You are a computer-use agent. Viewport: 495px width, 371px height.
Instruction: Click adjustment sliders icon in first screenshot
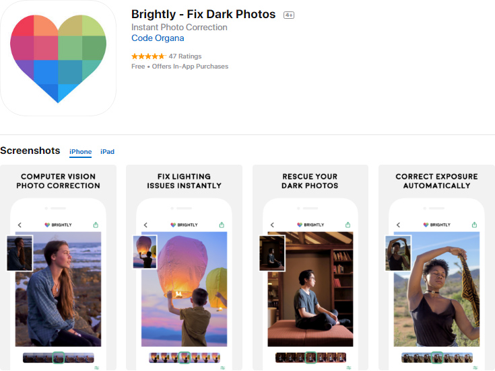coord(97,368)
